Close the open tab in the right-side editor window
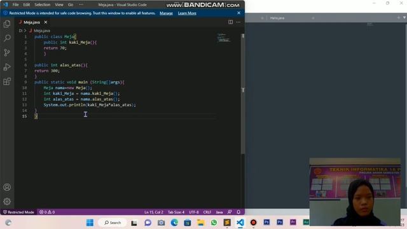This screenshot has height=229, width=407. tap(313, 18)
